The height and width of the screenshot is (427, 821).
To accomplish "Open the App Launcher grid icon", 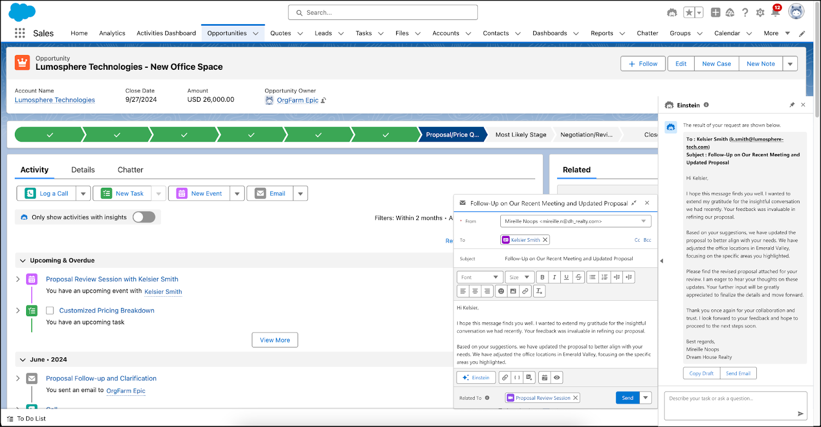I will [x=19, y=33].
